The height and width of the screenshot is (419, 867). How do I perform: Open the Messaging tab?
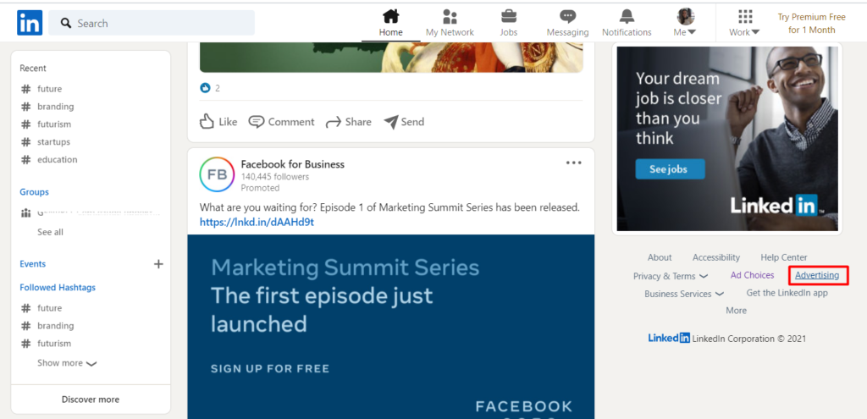pyautogui.click(x=568, y=23)
